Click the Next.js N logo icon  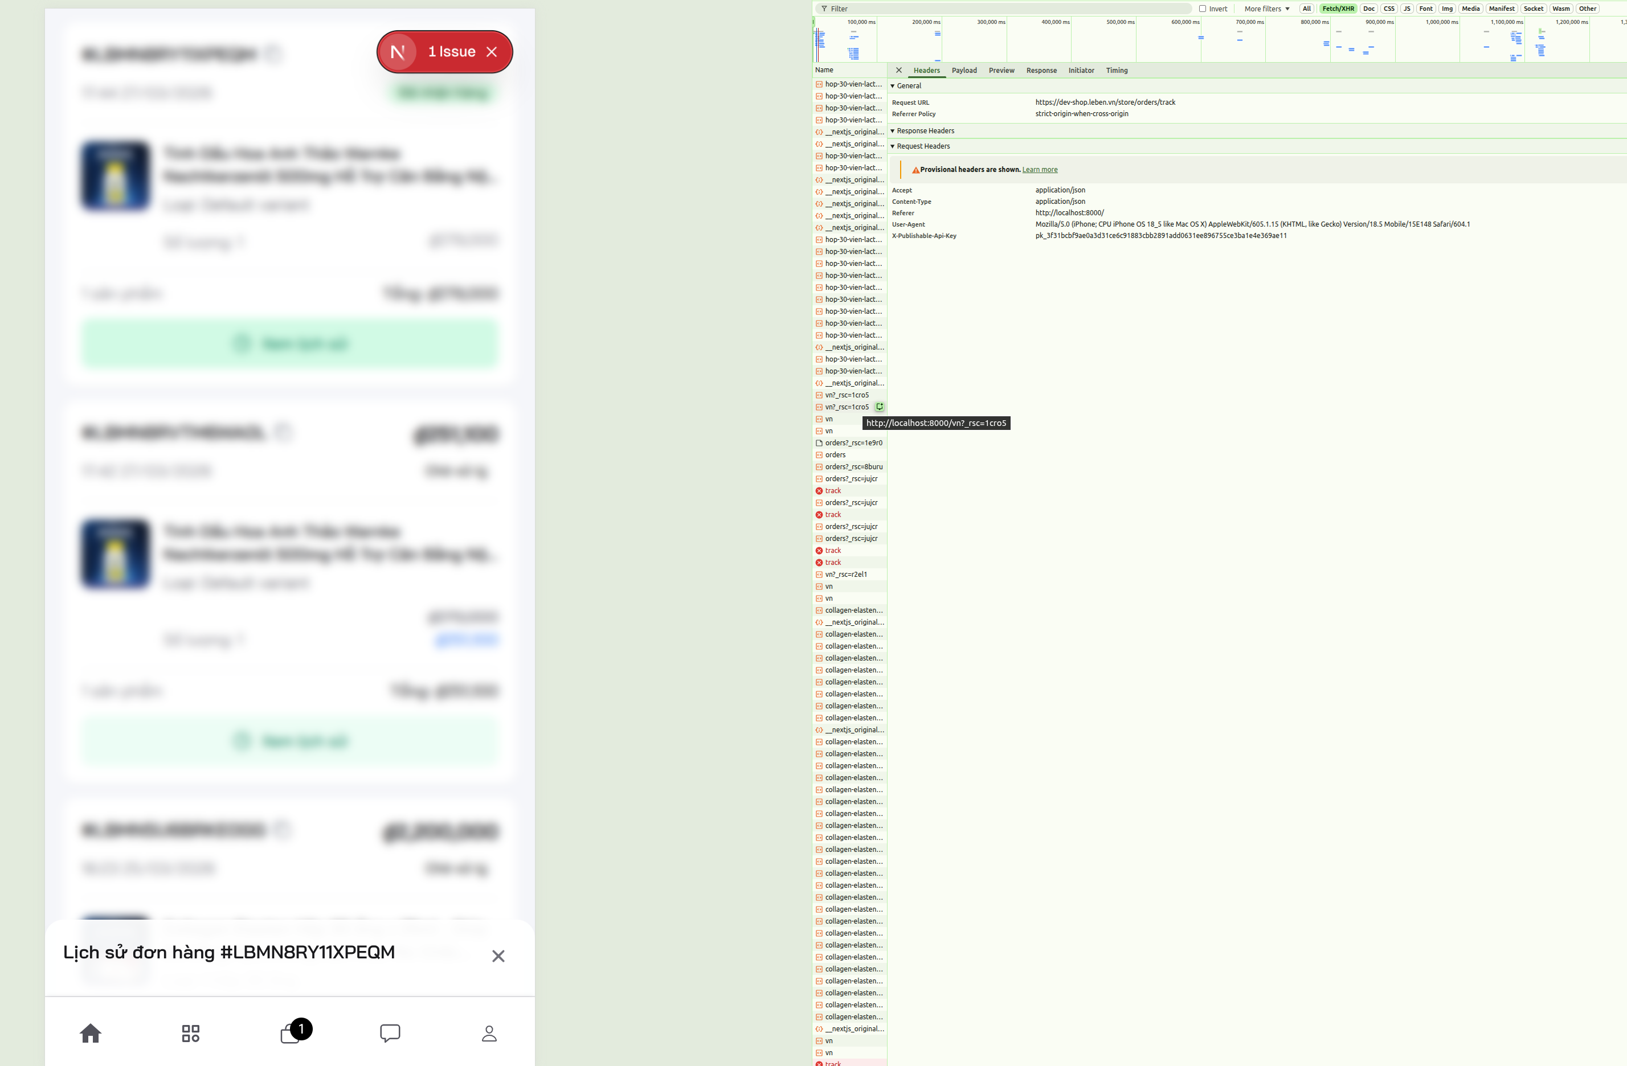(398, 52)
